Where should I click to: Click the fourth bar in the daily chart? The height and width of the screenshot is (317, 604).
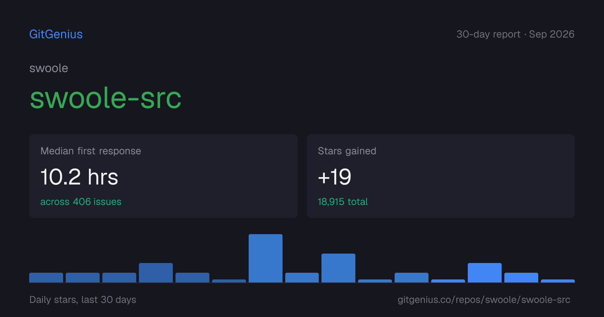(x=156, y=273)
